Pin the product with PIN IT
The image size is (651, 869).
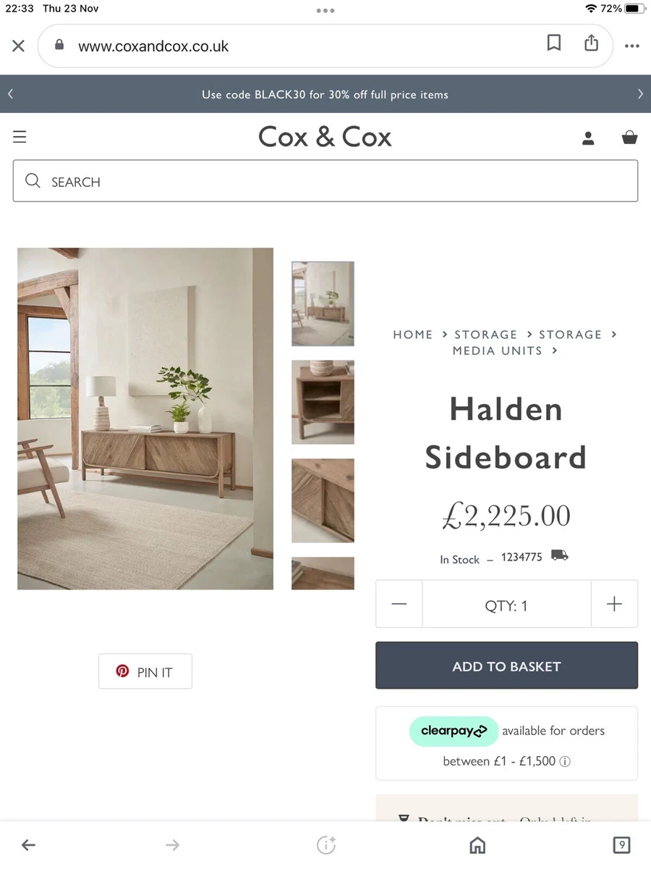[x=145, y=671]
